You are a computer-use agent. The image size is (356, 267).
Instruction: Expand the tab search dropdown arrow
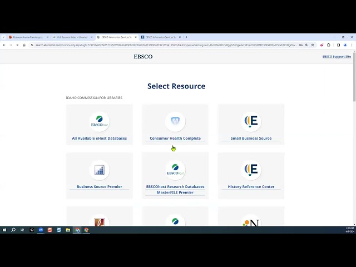(x=4, y=37)
